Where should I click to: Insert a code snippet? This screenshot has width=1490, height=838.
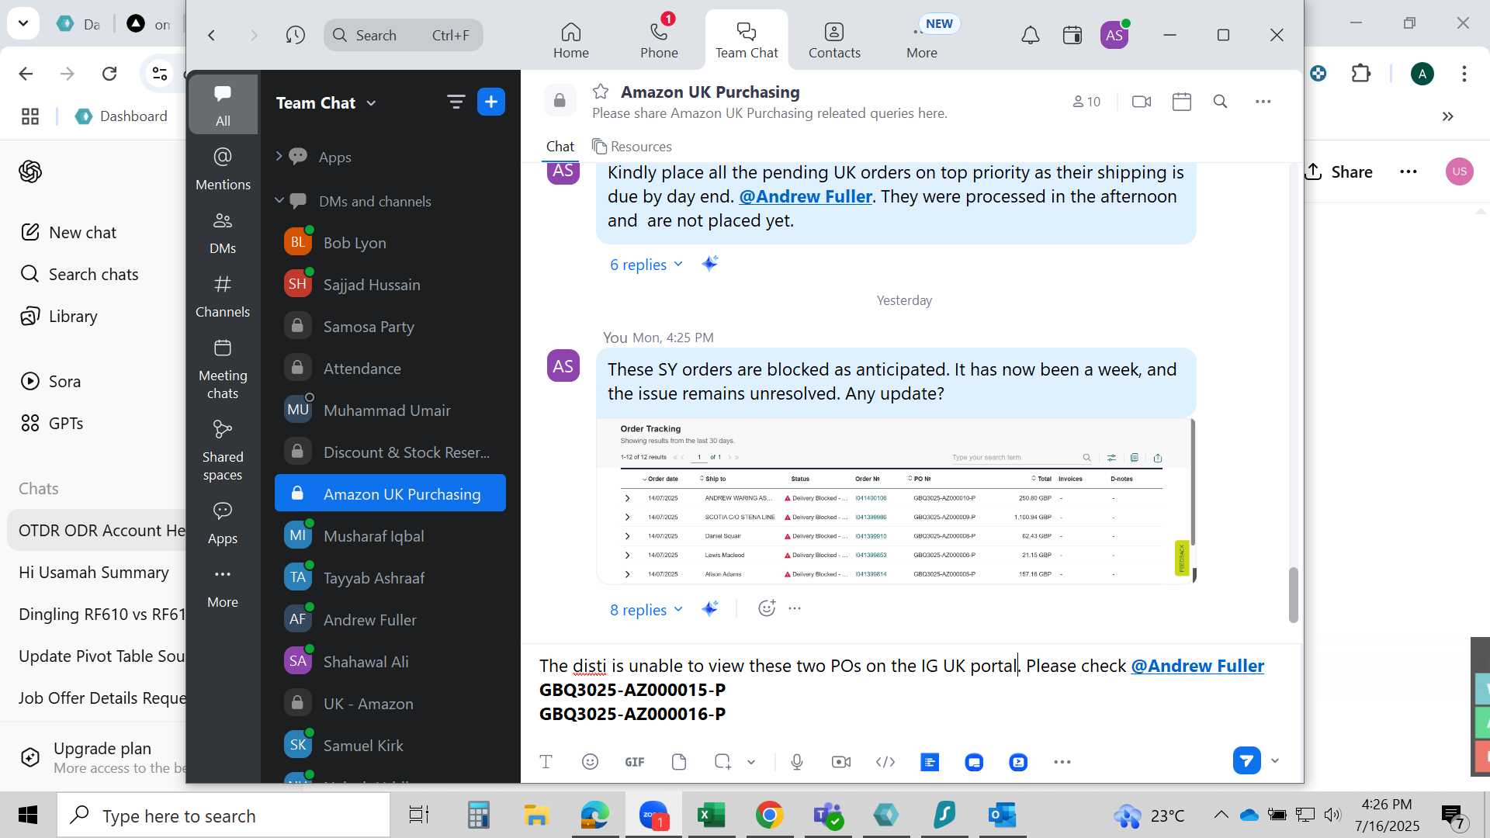point(885,762)
